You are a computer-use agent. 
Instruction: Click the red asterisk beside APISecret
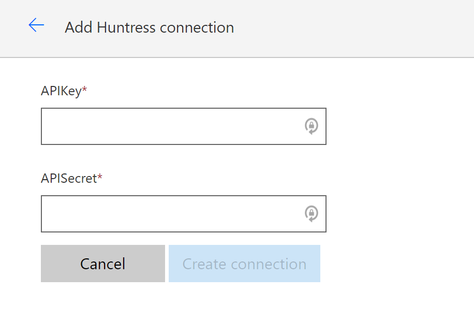[x=100, y=178]
